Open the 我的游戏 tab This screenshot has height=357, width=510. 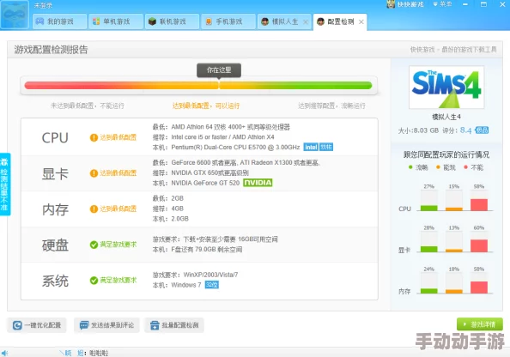pos(60,21)
